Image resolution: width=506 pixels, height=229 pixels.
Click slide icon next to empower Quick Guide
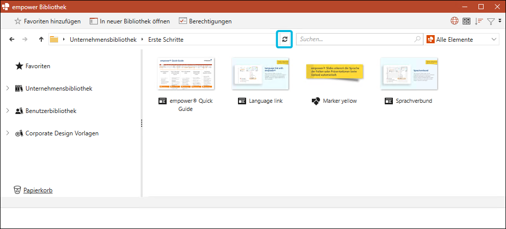pyautogui.click(x=163, y=101)
